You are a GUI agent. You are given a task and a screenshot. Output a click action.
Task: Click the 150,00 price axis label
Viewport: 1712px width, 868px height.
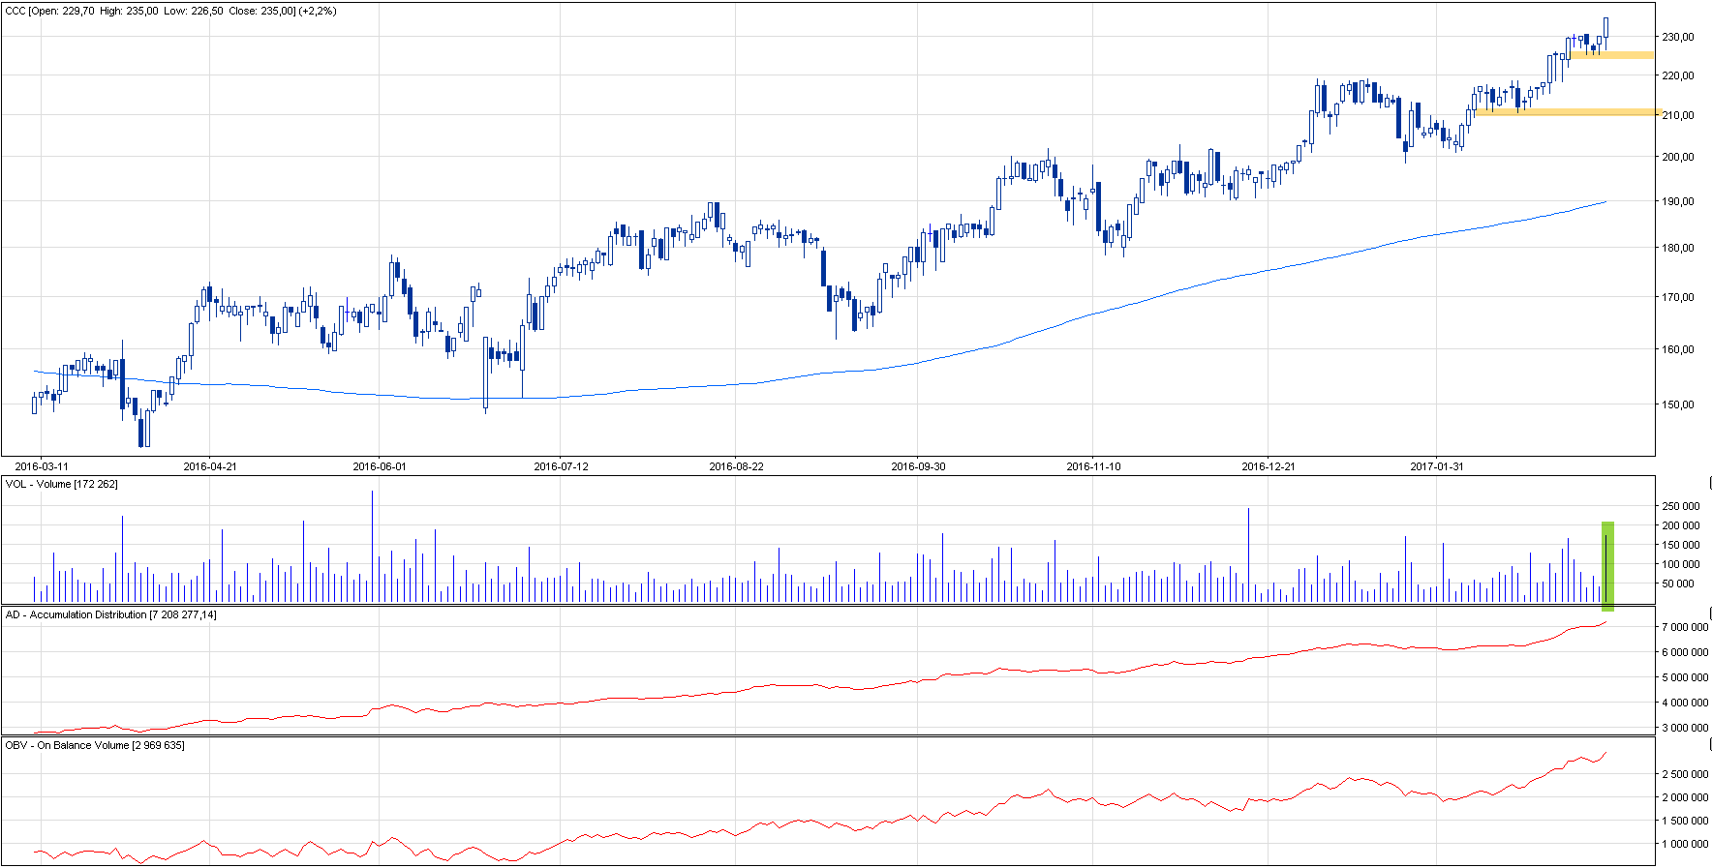1678,404
